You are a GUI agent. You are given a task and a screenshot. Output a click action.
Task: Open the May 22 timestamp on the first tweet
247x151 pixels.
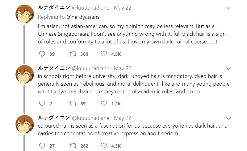point(123,8)
